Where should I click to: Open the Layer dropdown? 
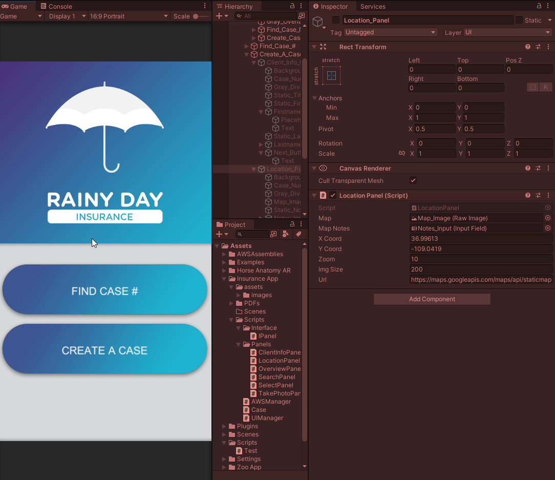click(x=508, y=32)
